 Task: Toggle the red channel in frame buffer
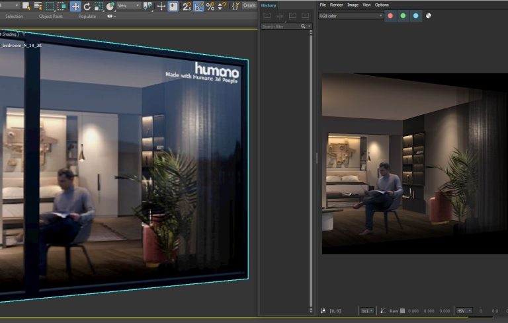390,15
